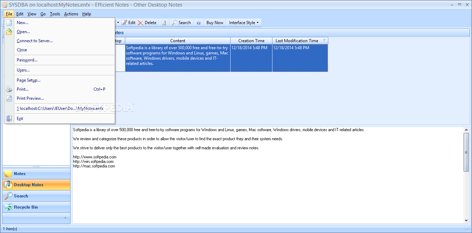Click the blue question mark help icon

click(198, 23)
